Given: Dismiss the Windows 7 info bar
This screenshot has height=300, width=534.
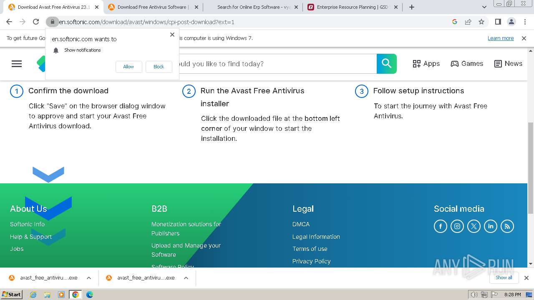Looking at the screenshot, I should (524, 38).
